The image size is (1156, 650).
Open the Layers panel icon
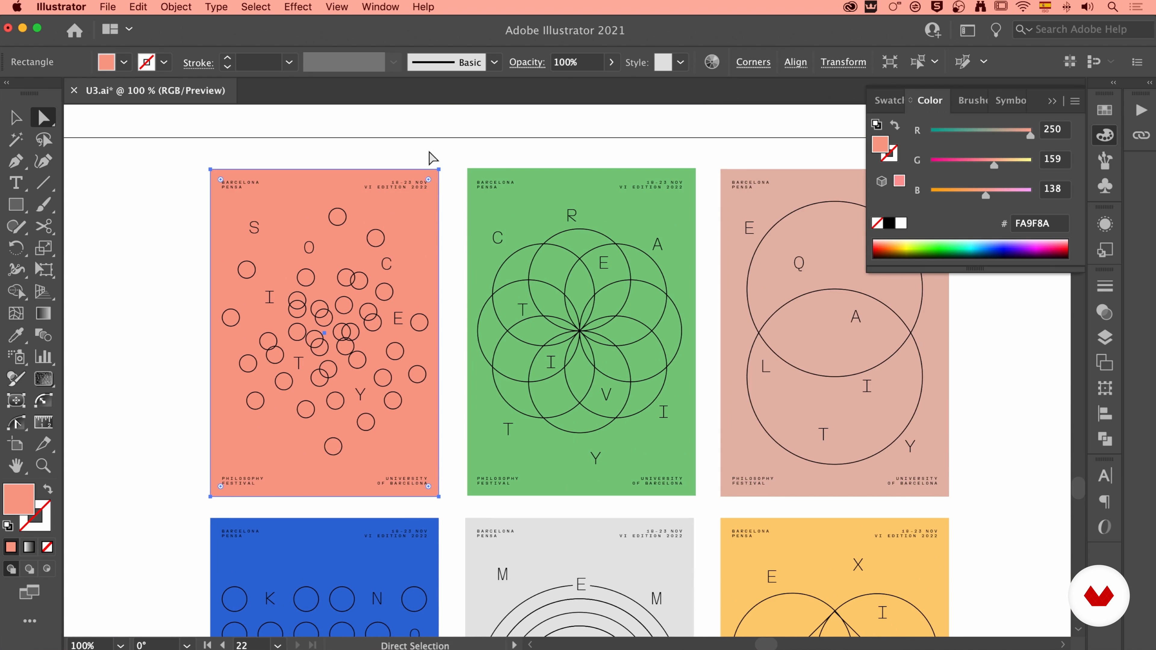(1105, 337)
